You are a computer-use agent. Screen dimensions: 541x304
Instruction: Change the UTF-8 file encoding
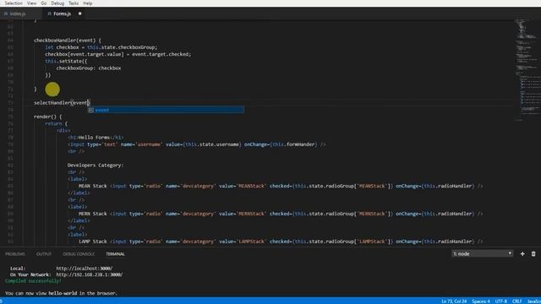coord(500,301)
